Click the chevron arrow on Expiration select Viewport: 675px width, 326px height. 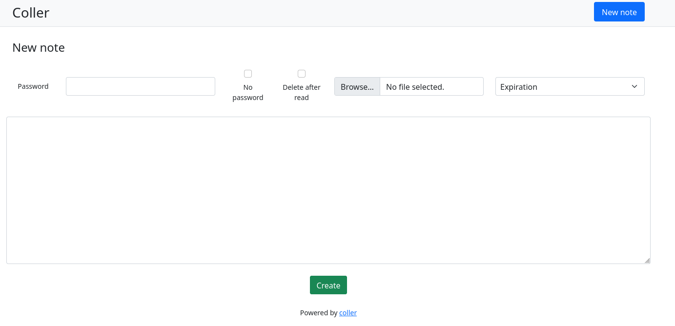(634, 86)
